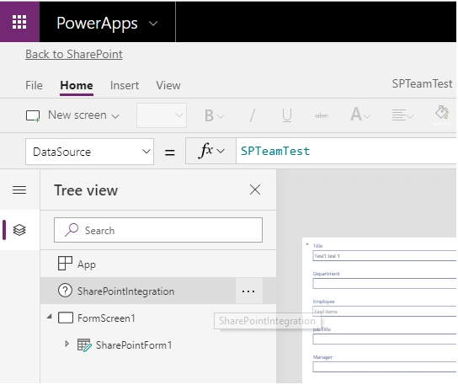This screenshot has height=390, width=458.
Task: Expand the New screen dropdown arrow
Action: pos(115,116)
